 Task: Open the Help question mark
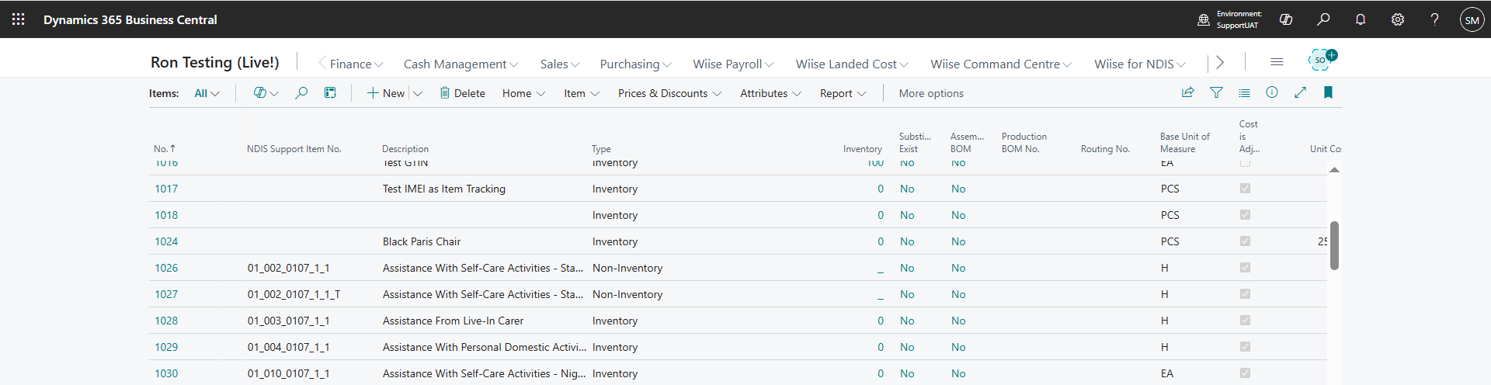click(1434, 19)
